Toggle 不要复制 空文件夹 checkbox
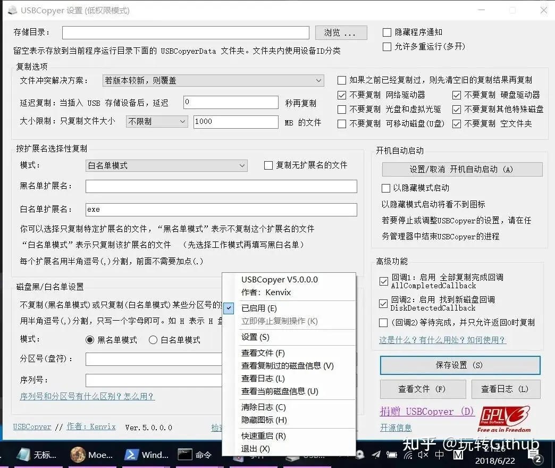The width and height of the screenshot is (555, 468). pyautogui.click(x=457, y=124)
